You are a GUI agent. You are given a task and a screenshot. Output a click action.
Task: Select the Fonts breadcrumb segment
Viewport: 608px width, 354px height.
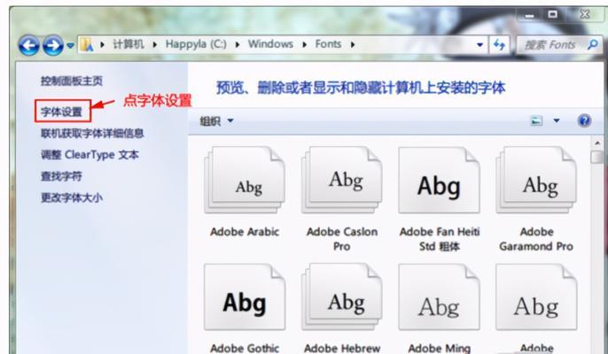(x=328, y=44)
